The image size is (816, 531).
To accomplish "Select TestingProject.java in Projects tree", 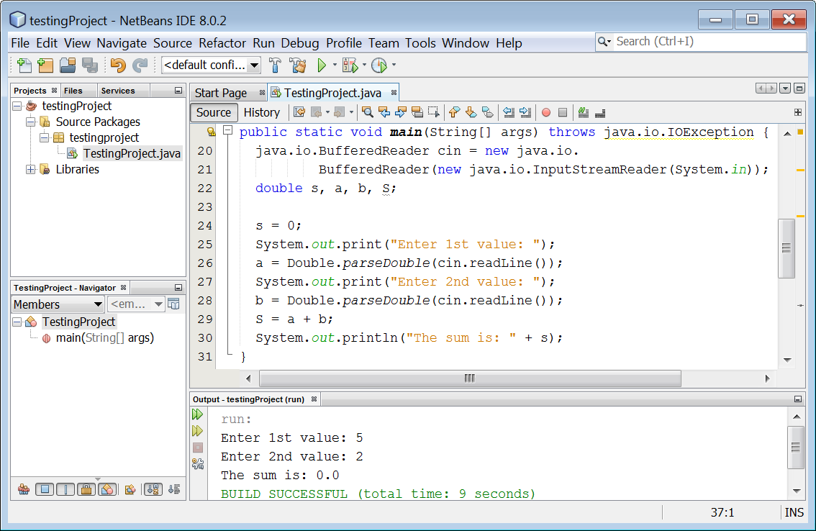I will pyautogui.click(x=132, y=153).
